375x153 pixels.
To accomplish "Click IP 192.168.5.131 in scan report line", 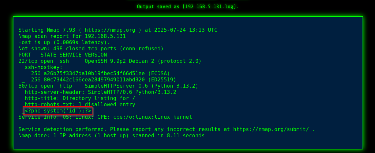I will 105,36.
